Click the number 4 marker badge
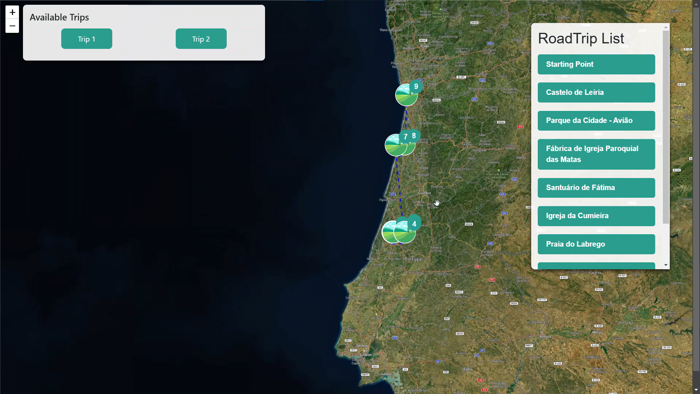 click(x=414, y=224)
